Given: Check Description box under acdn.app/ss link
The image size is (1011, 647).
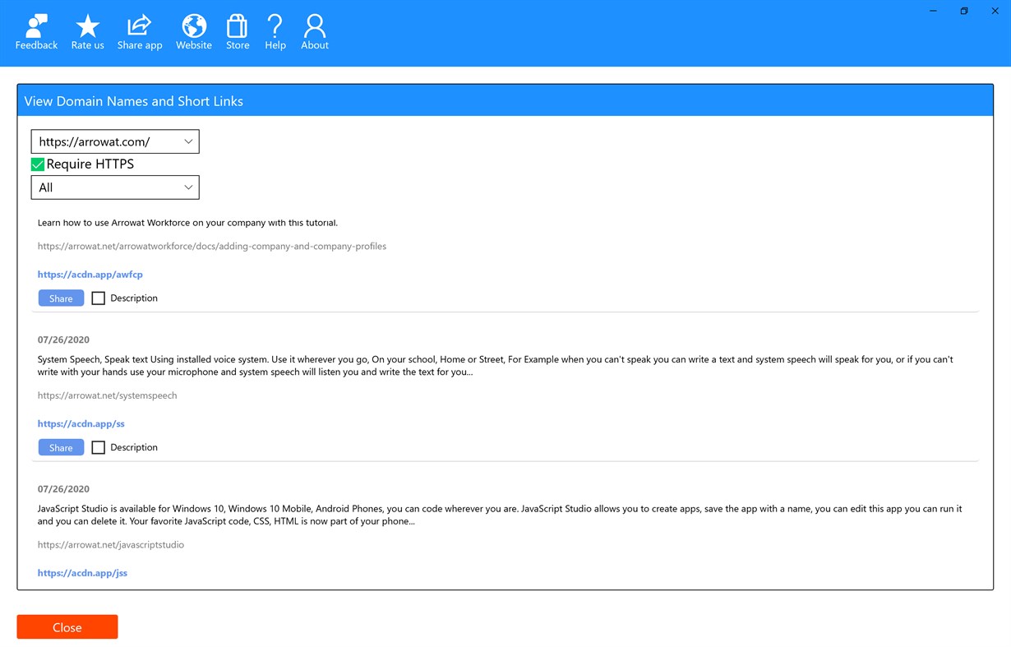Looking at the screenshot, I should click(x=99, y=448).
